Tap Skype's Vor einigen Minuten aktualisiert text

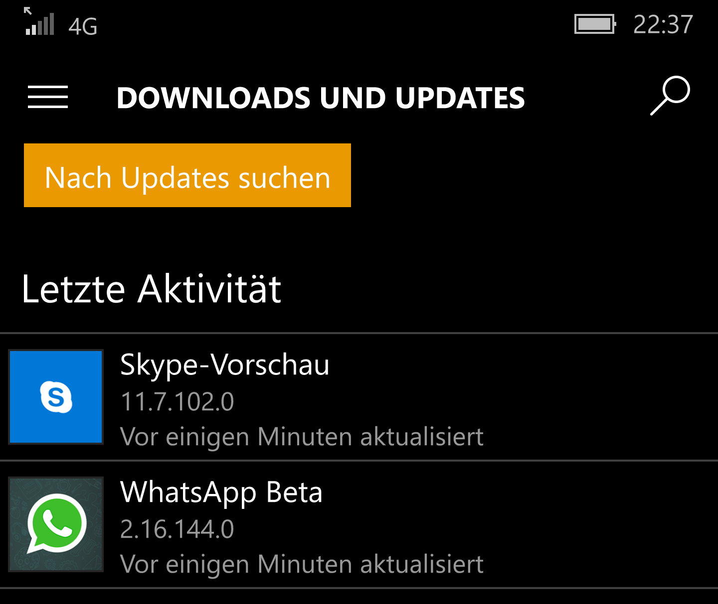point(302,437)
